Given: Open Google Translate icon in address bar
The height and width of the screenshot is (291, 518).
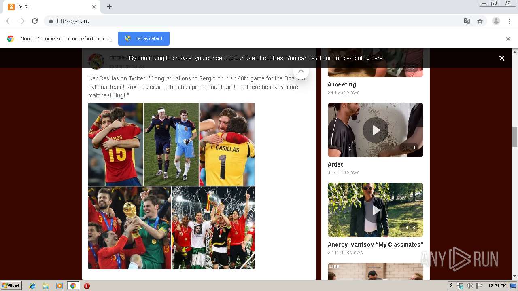Looking at the screenshot, I should point(467,21).
